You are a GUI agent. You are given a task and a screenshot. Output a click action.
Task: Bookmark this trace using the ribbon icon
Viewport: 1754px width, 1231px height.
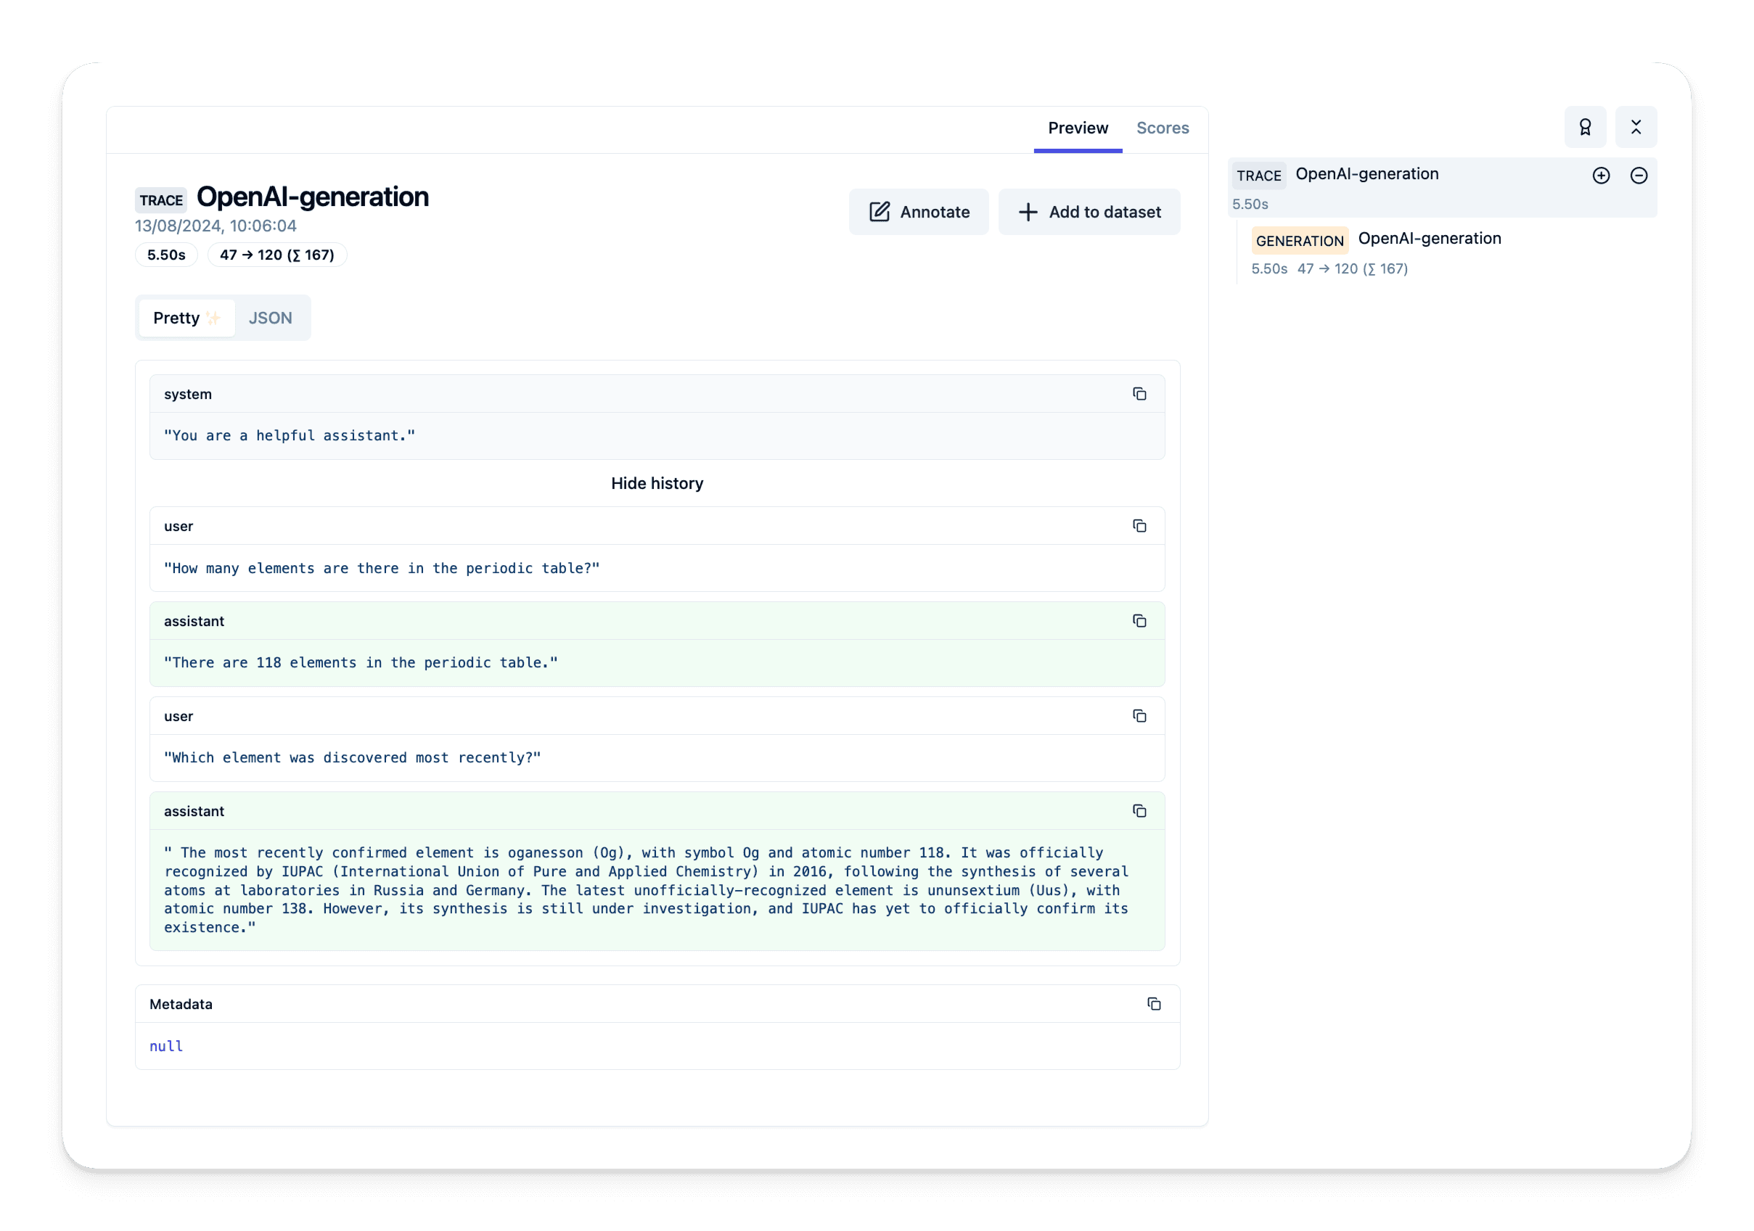tap(1586, 127)
